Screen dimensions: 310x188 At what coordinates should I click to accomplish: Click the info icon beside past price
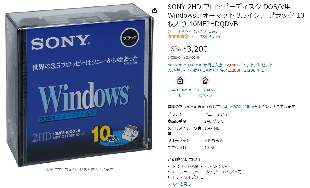click(x=198, y=58)
